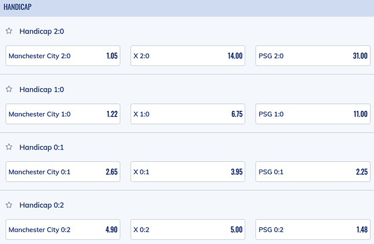Bet on PSG 0:2 at 1.48
This screenshot has height=244, width=374.
[313, 230]
